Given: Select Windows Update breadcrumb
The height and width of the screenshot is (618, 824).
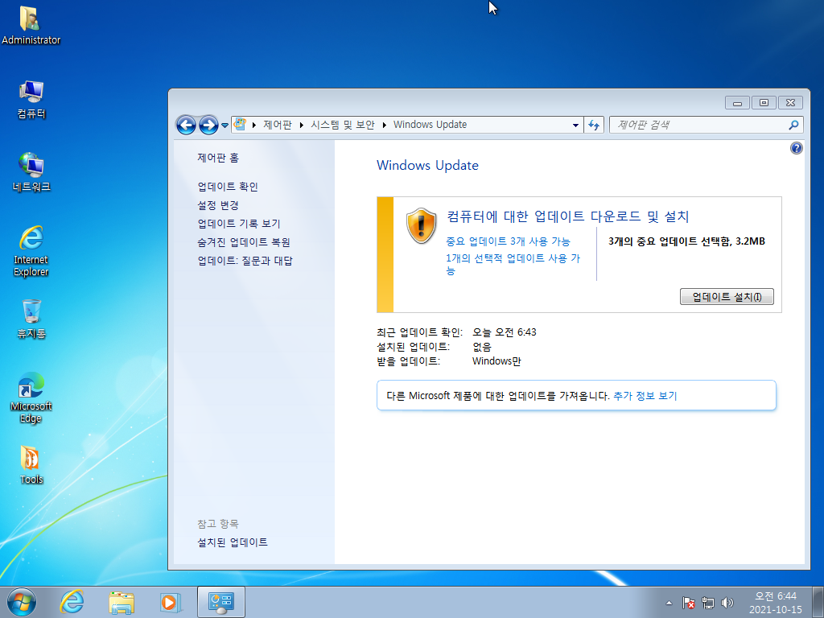Looking at the screenshot, I should point(430,125).
